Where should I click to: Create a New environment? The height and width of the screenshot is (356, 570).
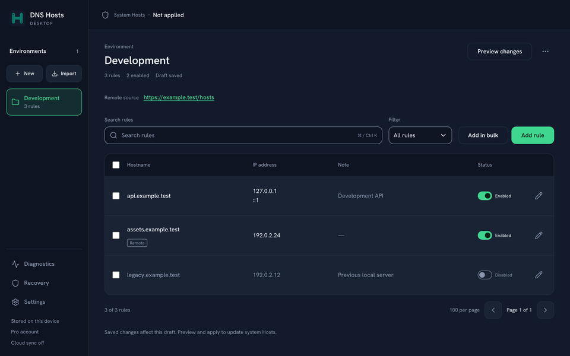tap(24, 74)
